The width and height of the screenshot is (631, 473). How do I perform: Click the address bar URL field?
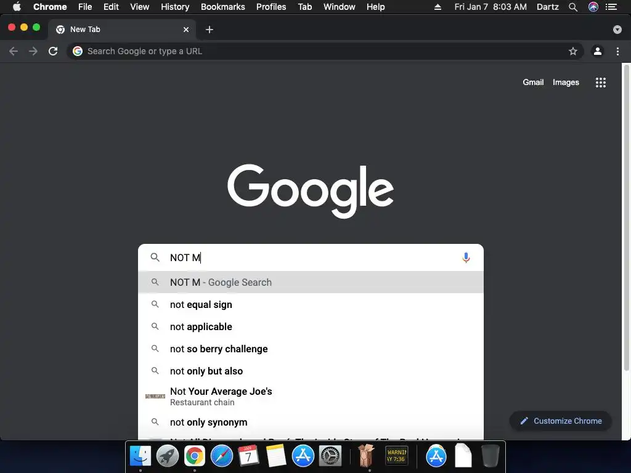324,51
